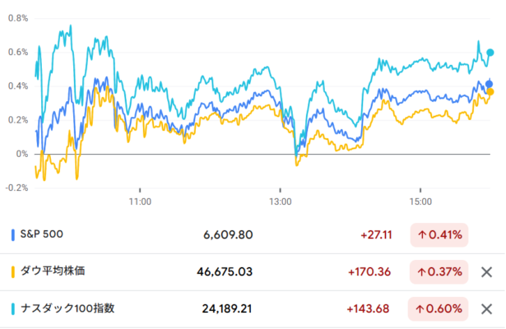Image resolution: width=506 pixels, height=329 pixels.
Task: Click the cyan marker beside ナスダック100指数
Action: (13, 309)
